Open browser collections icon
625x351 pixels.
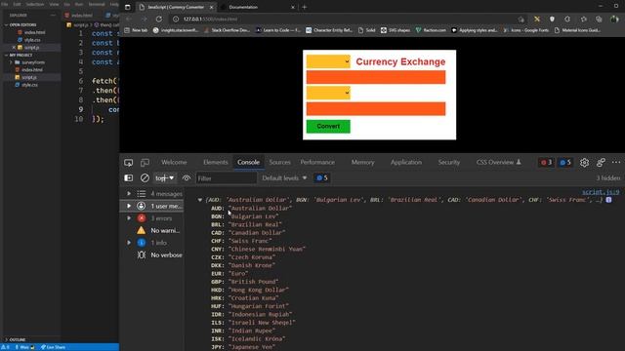point(599,19)
